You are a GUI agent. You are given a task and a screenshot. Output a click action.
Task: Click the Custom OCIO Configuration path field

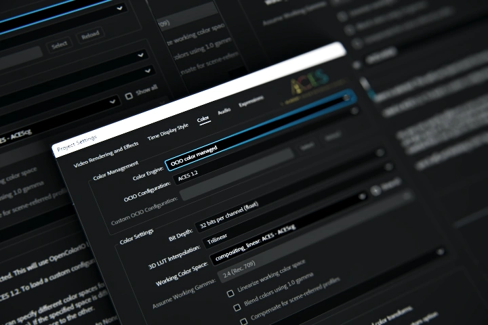(x=237, y=174)
